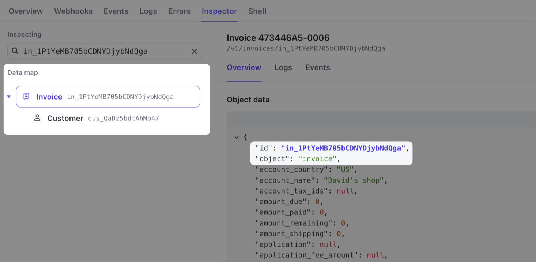
Task: Click the search magnifier icon
Action: [x=15, y=51]
